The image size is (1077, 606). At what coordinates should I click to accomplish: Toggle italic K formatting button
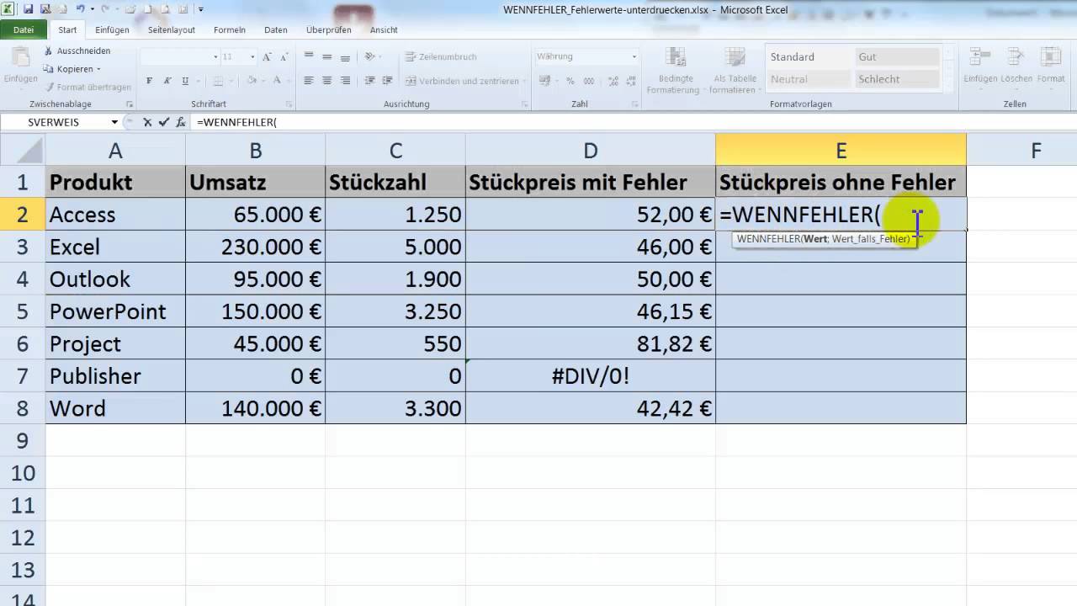pos(163,82)
